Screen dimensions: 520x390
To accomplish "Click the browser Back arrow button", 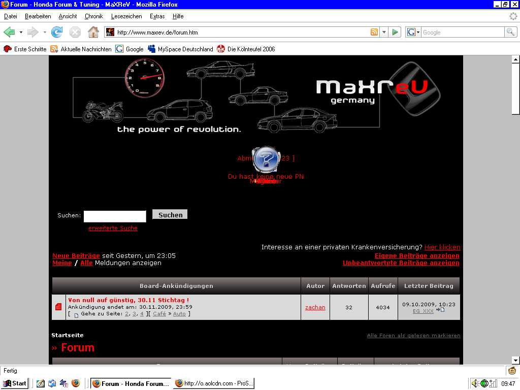I will pos(9,32).
